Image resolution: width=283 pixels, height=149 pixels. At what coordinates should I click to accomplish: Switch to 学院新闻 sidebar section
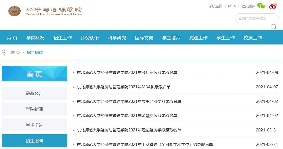pyautogui.click(x=35, y=109)
